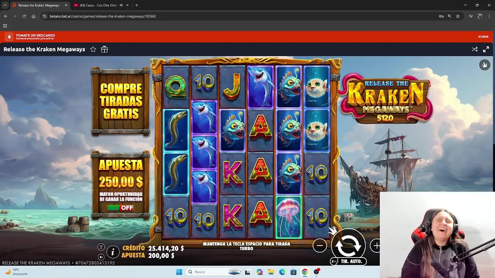Mute the game sound speaker icon
The width and height of the screenshot is (495, 278).
pyautogui.click(x=101, y=257)
